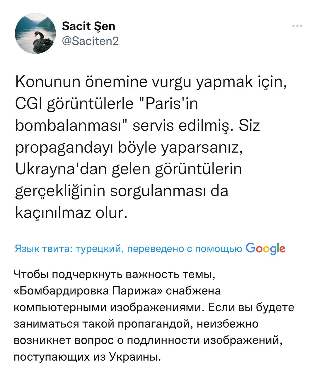This screenshot has width=319, height=375.
Task: Click "Чтобы подчеркнуть важность темы" translated line
Action: click(116, 275)
